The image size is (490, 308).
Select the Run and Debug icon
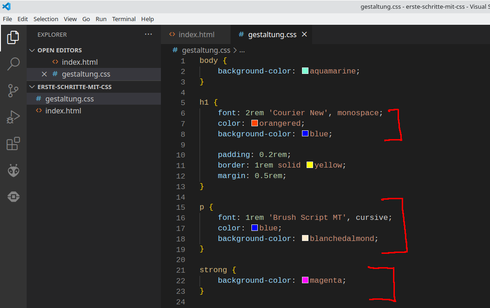[13, 117]
